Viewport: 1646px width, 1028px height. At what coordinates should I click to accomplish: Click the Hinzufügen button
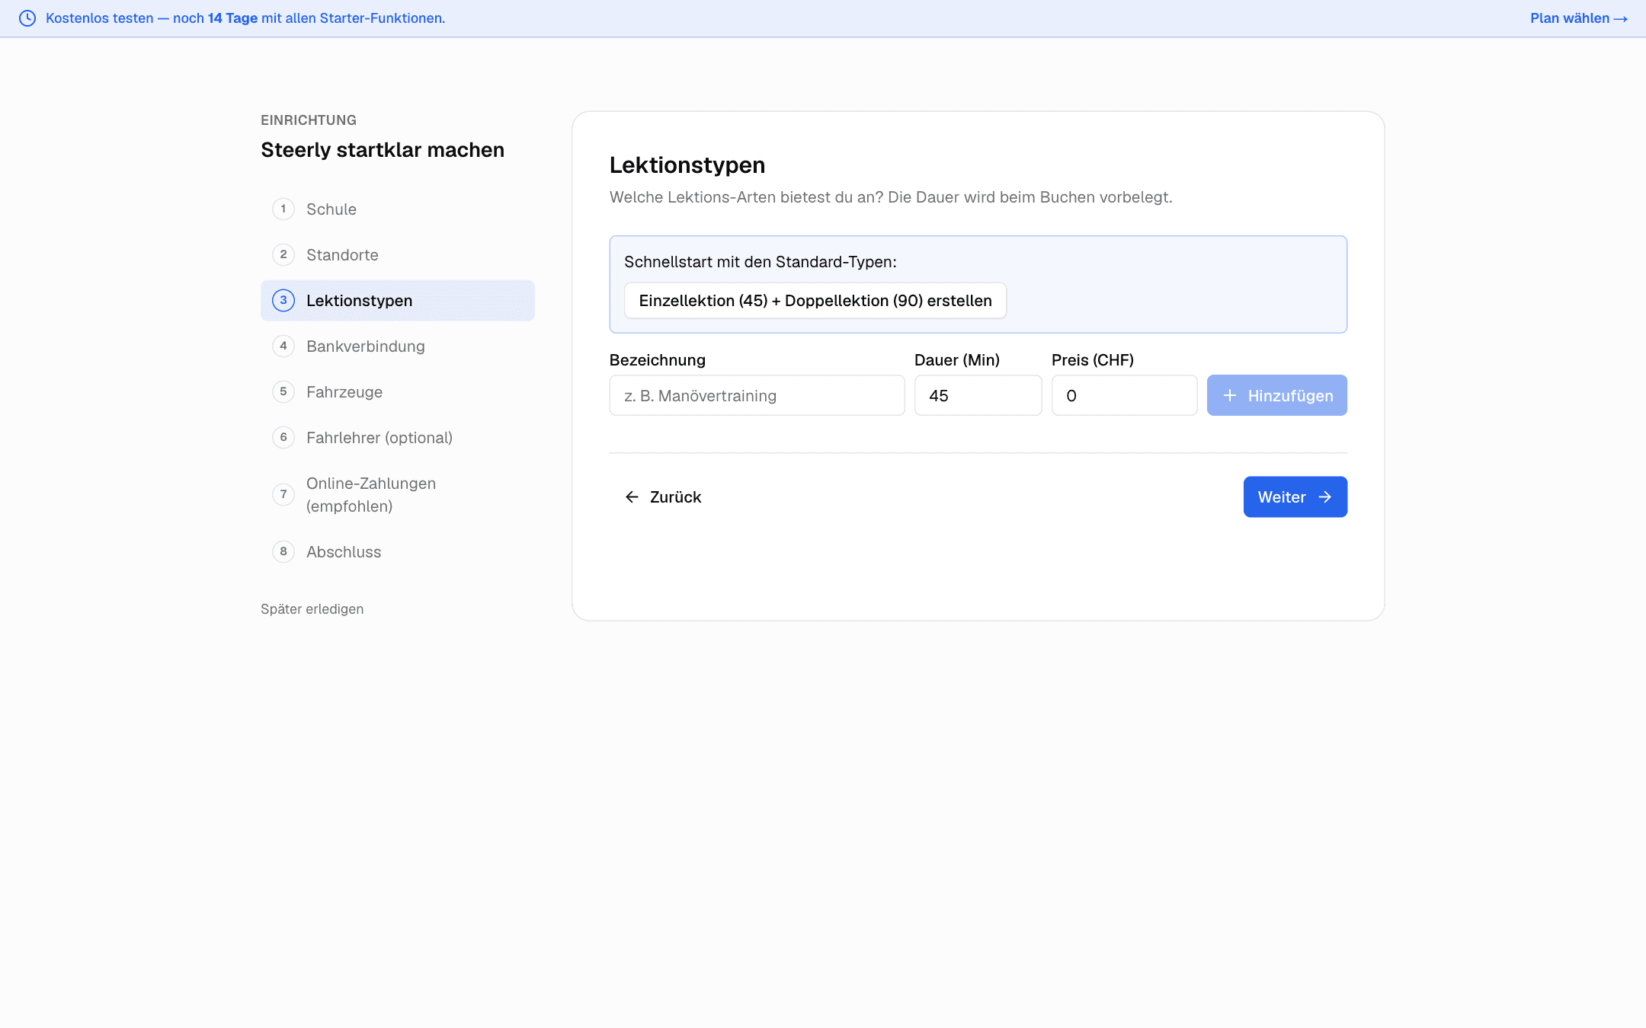tap(1277, 395)
